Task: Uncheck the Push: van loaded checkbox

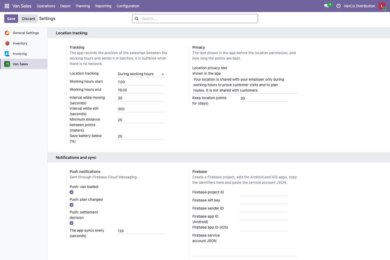Action: tap(72, 192)
